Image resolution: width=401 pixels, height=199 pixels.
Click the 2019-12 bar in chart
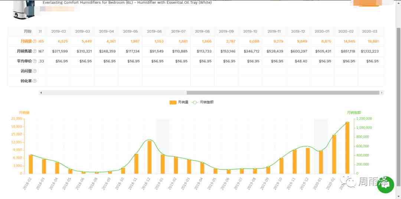coord(308,161)
